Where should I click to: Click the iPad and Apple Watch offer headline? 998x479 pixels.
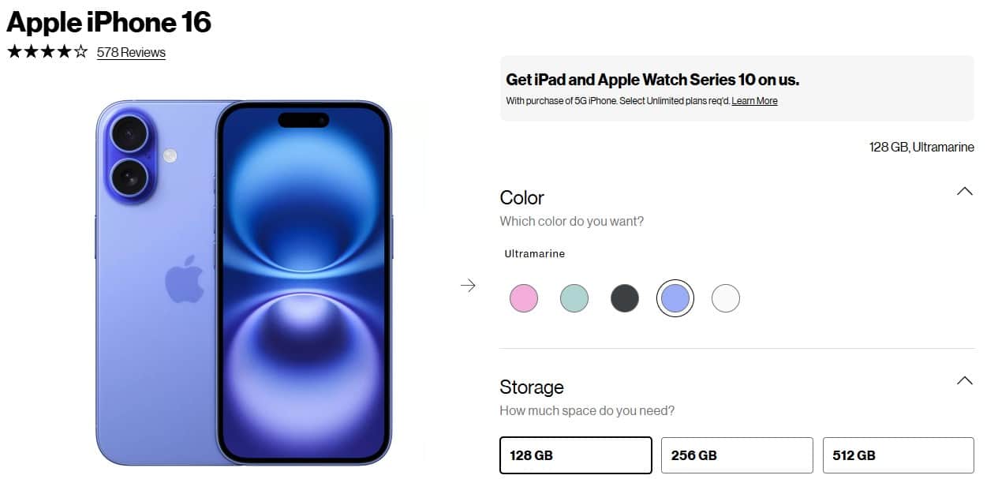click(x=652, y=80)
